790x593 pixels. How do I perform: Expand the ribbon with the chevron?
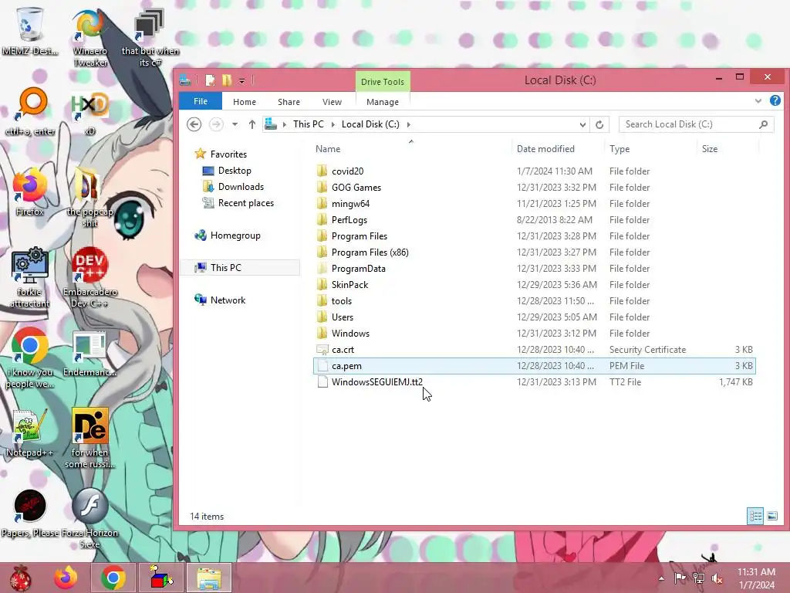758,101
